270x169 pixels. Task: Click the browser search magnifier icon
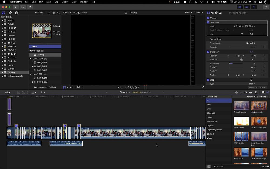click(58, 13)
